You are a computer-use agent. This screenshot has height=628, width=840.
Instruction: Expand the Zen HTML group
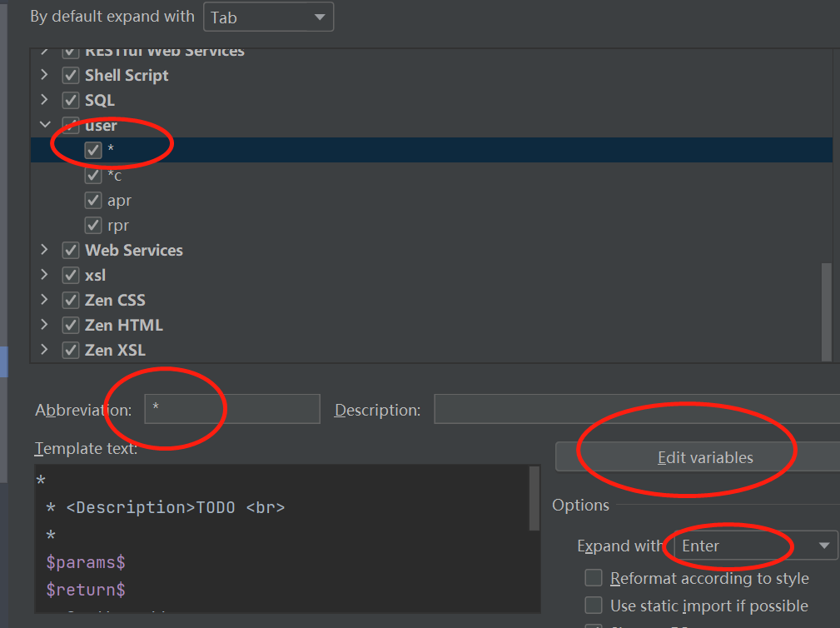pos(44,324)
